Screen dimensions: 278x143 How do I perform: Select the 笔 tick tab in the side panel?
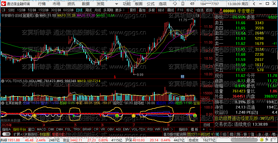coord(218,134)
